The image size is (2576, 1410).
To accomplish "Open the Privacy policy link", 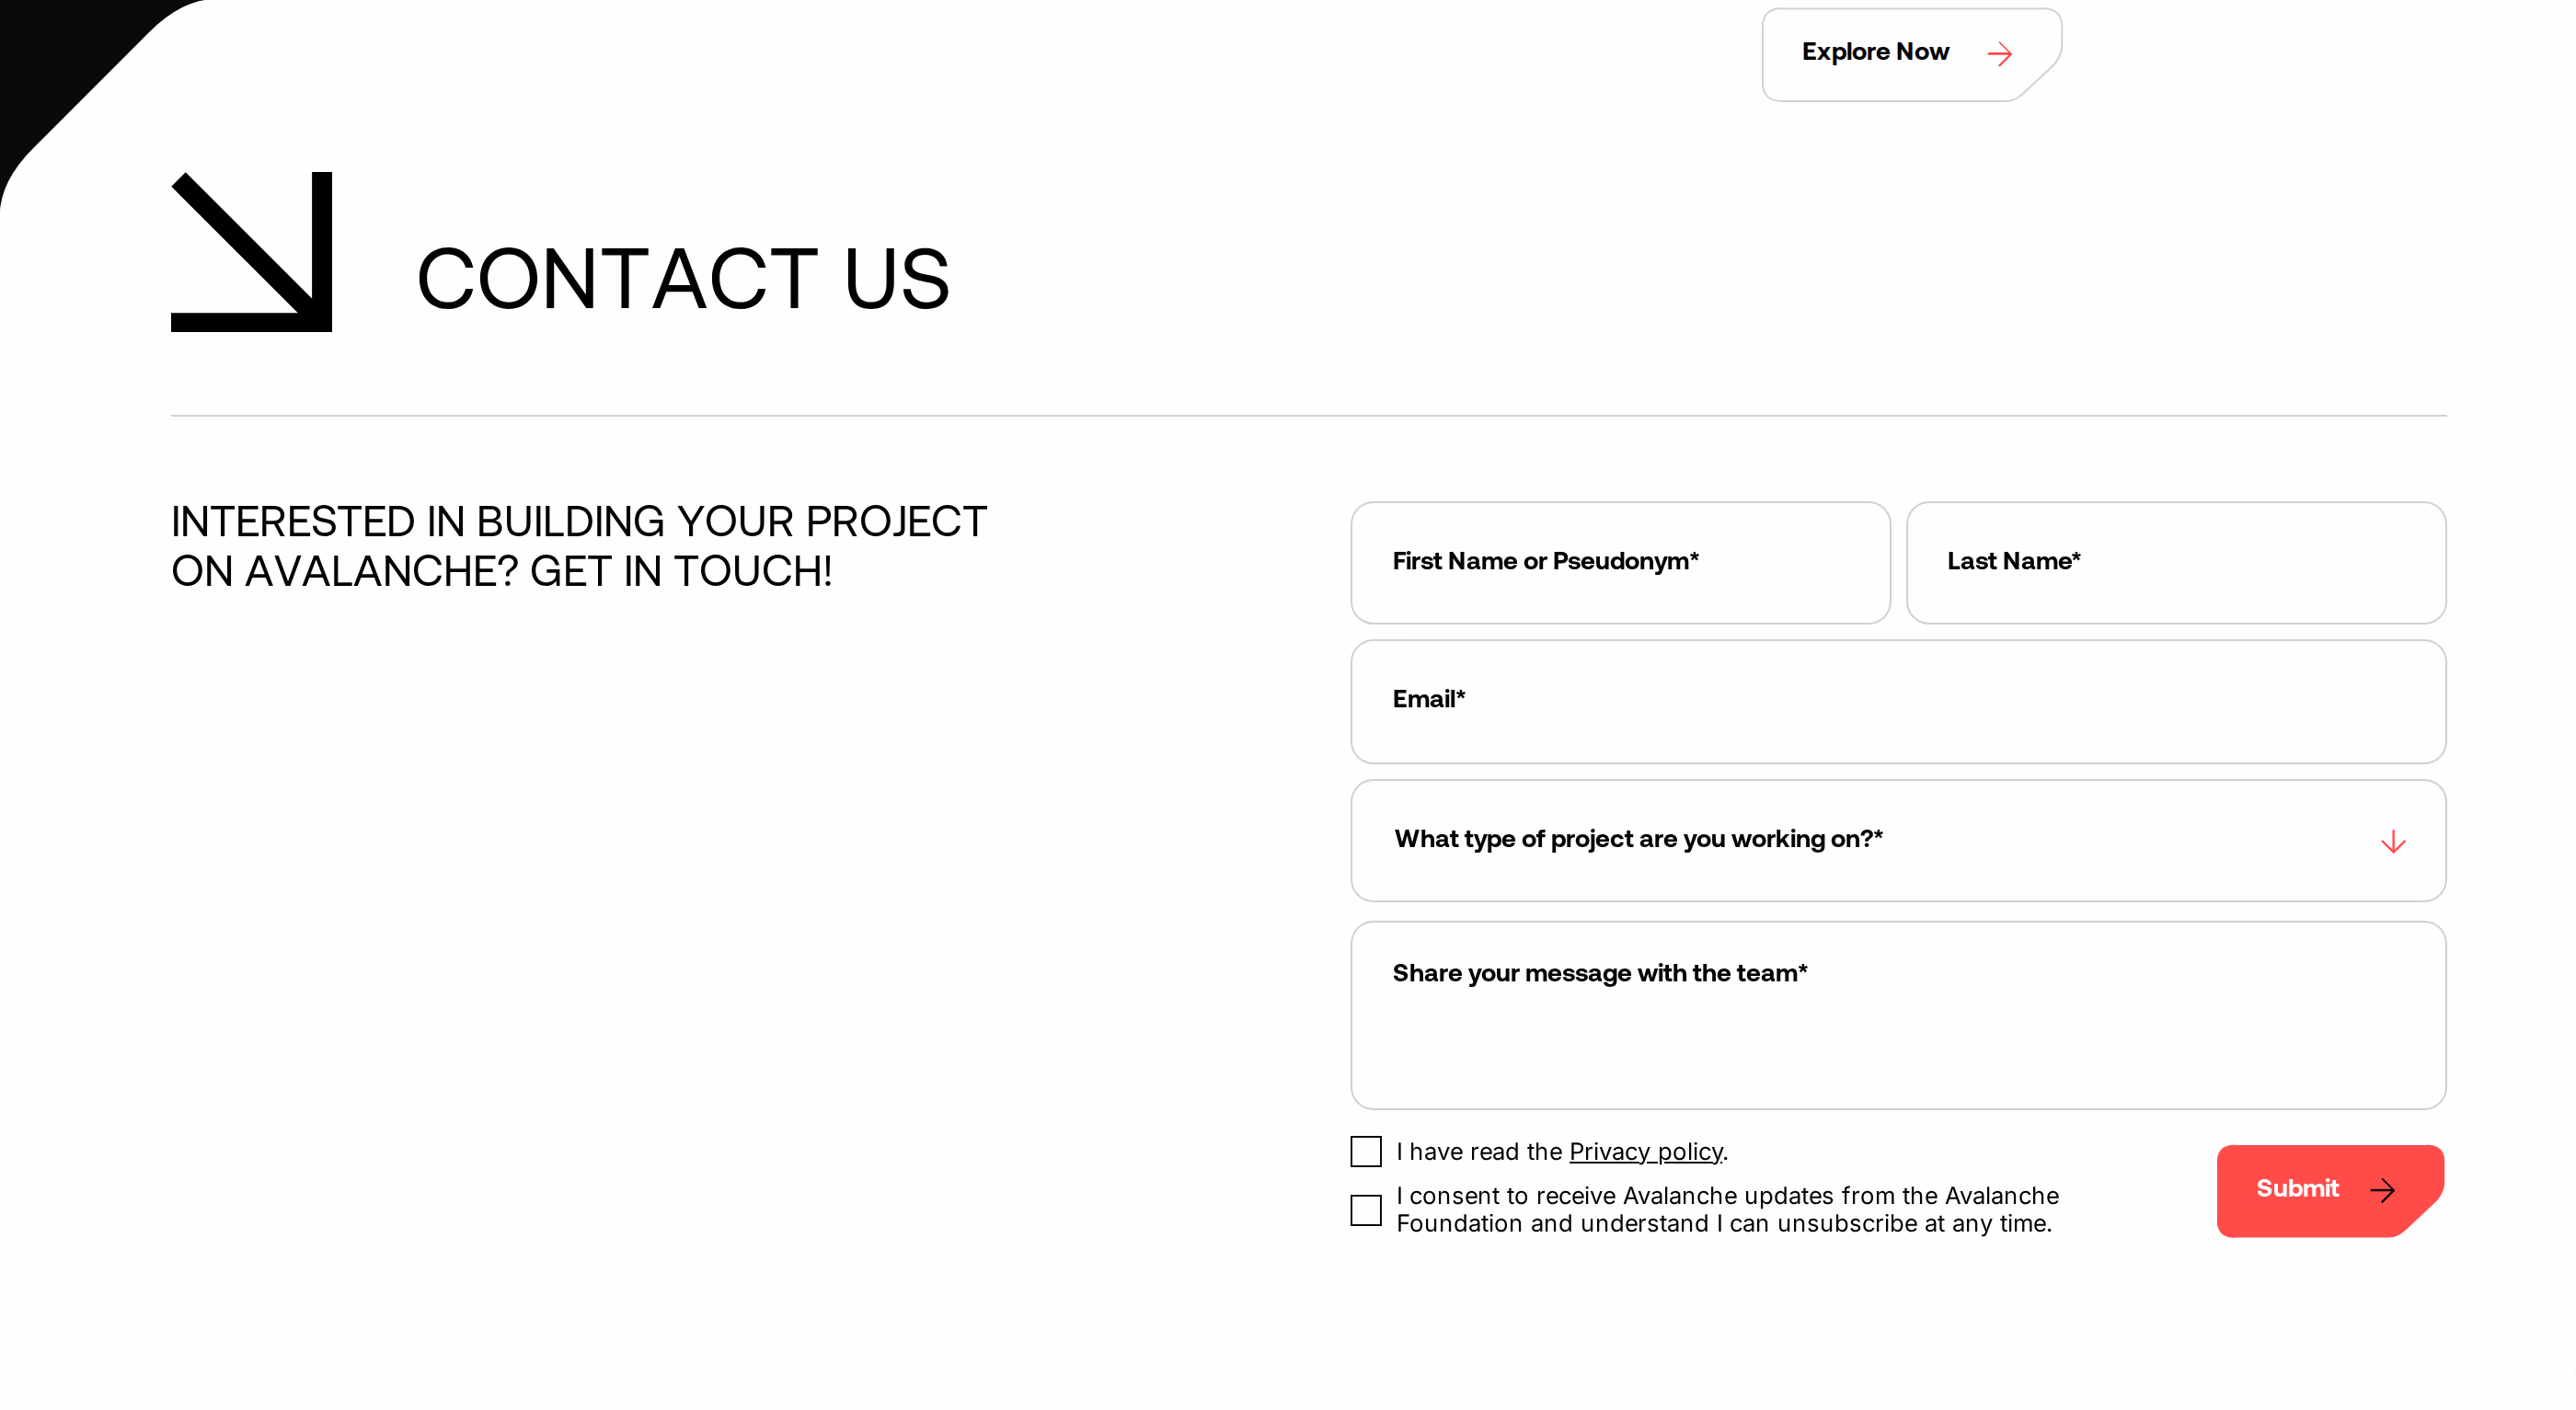I will coord(1646,1152).
